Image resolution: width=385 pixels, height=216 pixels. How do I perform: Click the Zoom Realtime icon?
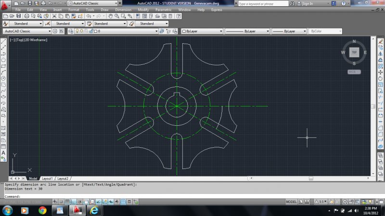coord(117,16)
